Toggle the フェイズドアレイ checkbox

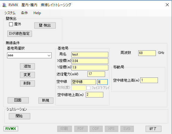tap(89, 88)
